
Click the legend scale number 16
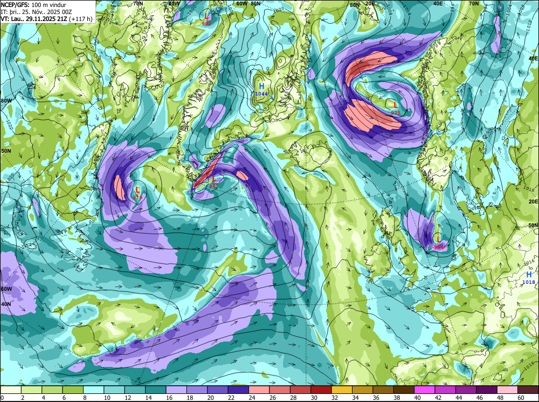tap(168, 398)
